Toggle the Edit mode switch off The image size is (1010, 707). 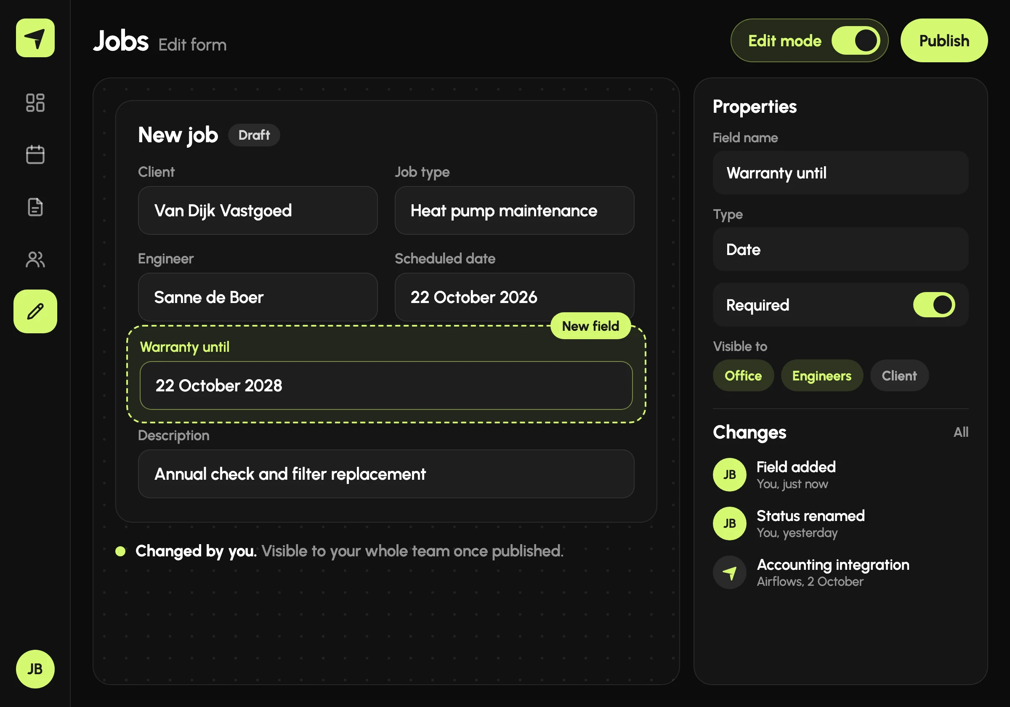pos(856,40)
